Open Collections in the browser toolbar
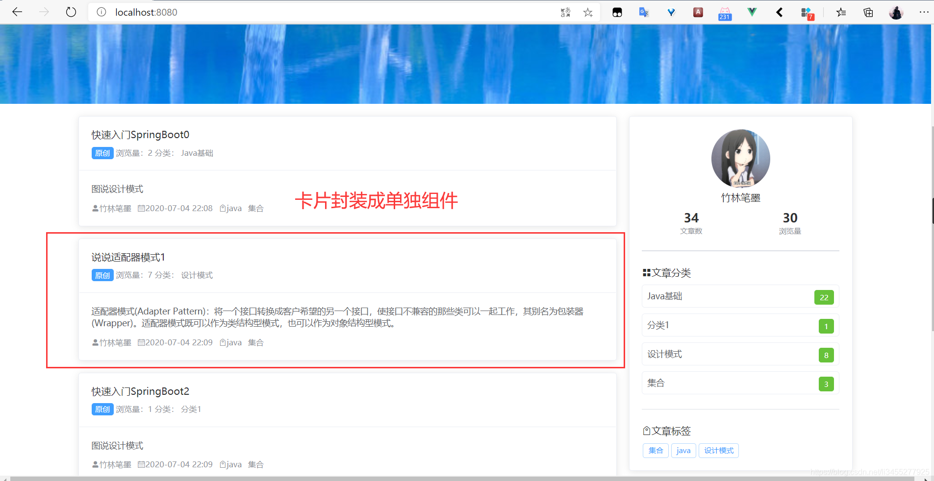 coord(868,12)
